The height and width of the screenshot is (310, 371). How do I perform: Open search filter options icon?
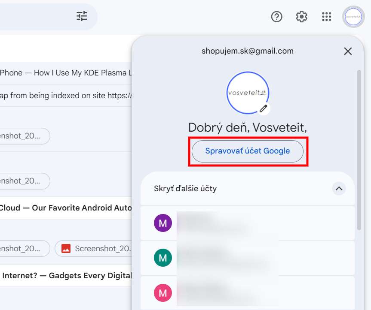tap(82, 17)
